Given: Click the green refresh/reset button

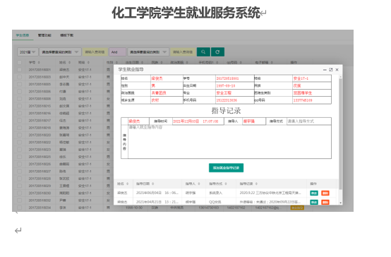Looking at the screenshot, I should point(217,52).
